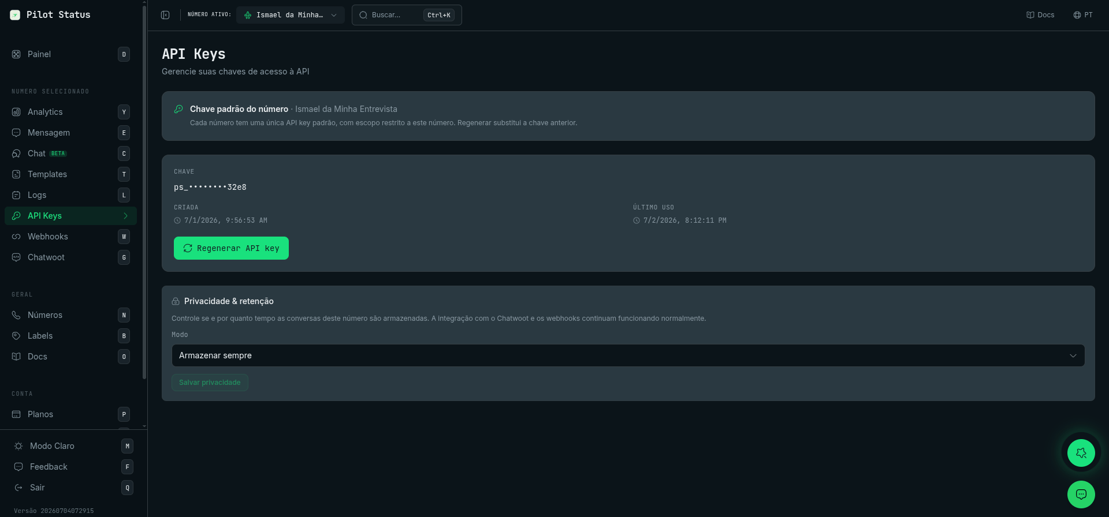Click the search magnifier icon
1109x517 pixels.
(363, 15)
